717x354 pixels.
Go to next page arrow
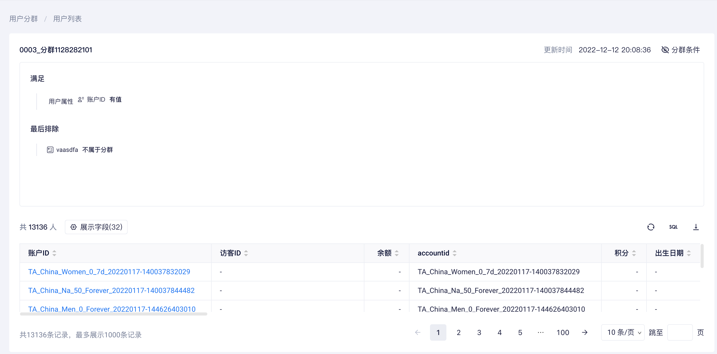585,332
